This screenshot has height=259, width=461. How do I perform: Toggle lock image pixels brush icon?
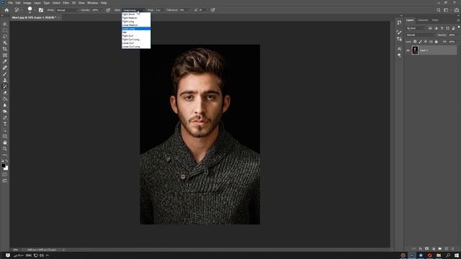pyautogui.click(x=420, y=42)
